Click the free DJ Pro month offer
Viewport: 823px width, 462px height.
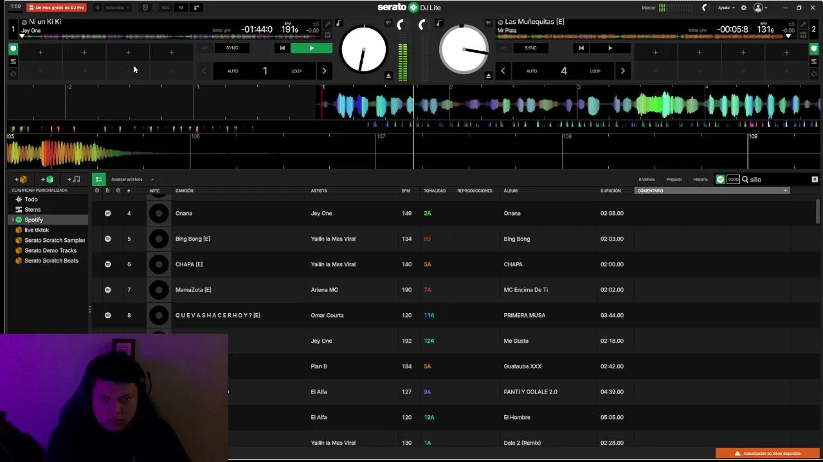(x=57, y=8)
